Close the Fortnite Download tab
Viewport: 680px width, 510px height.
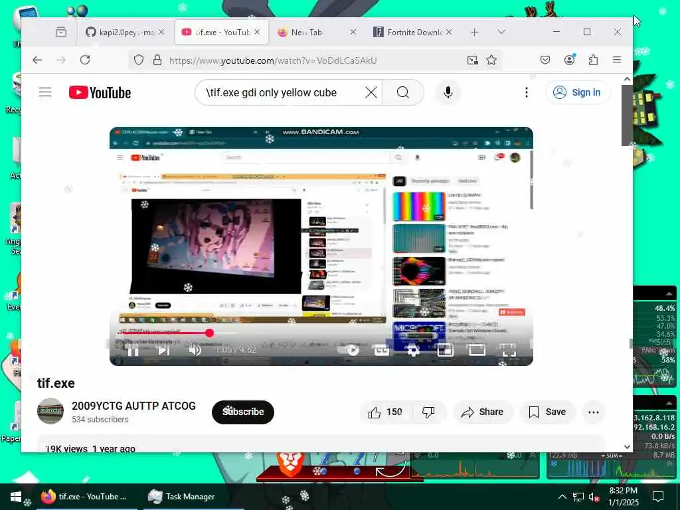tap(449, 32)
